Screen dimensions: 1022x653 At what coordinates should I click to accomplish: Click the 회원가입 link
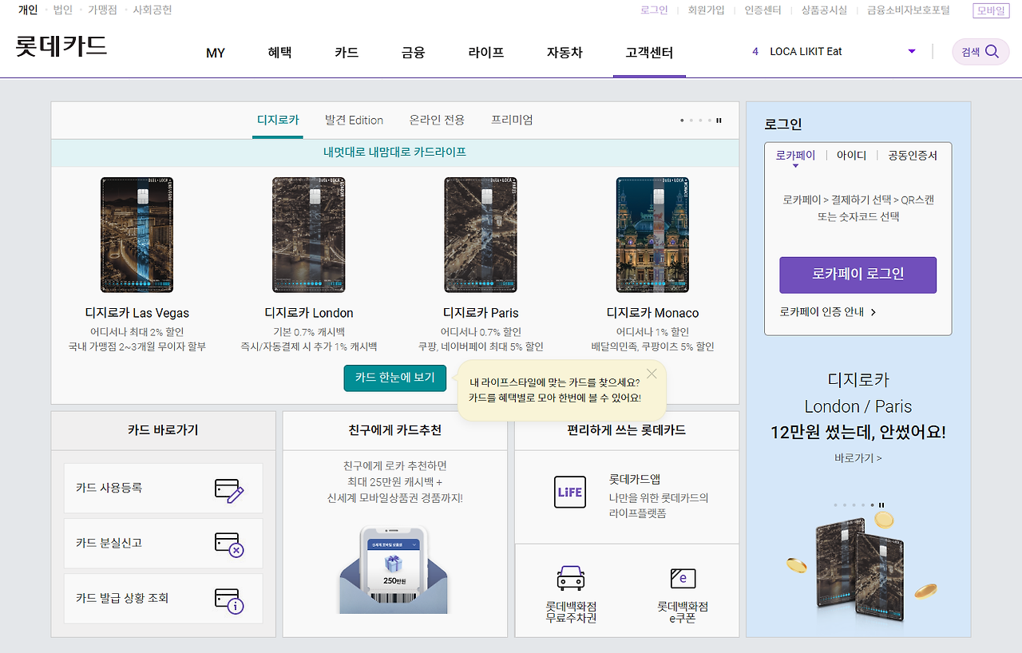pyautogui.click(x=706, y=10)
